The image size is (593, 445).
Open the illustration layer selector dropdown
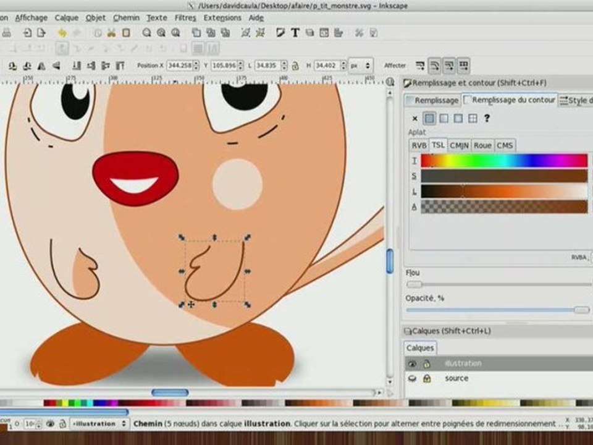pyautogui.click(x=99, y=424)
